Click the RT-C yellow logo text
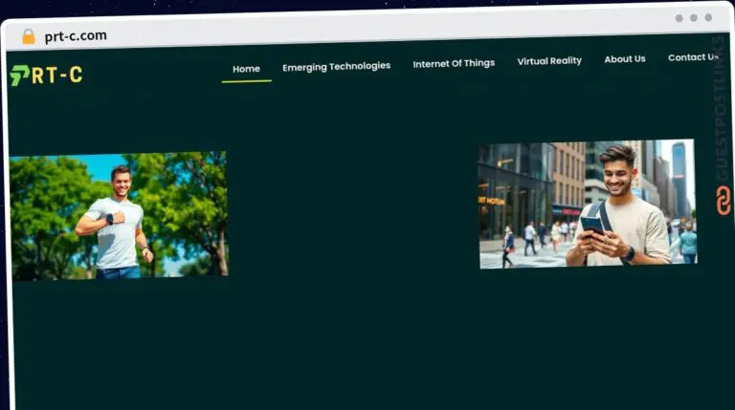Viewport: 735px width, 410px height. point(57,75)
